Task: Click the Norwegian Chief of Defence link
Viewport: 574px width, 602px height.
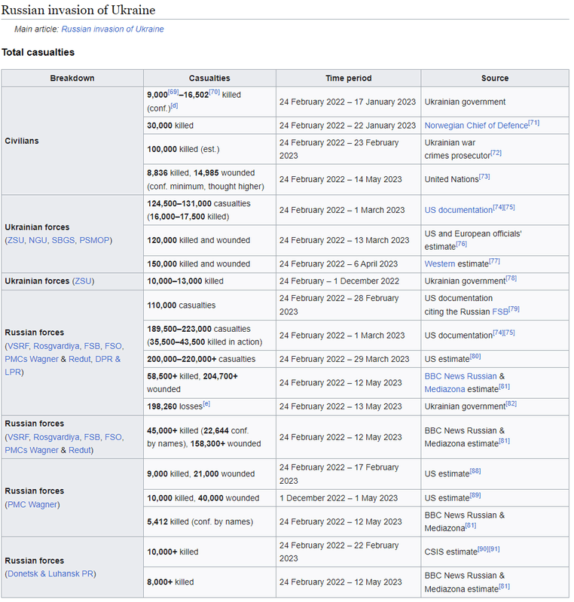Action: (x=476, y=126)
